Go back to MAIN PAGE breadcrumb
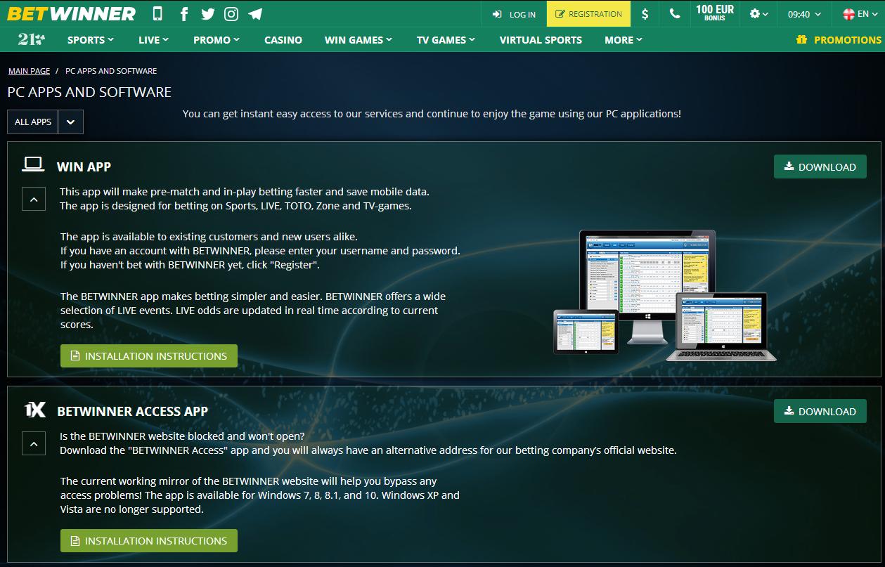The height and width of the screenshot is (567, 885). coord(30,71)
